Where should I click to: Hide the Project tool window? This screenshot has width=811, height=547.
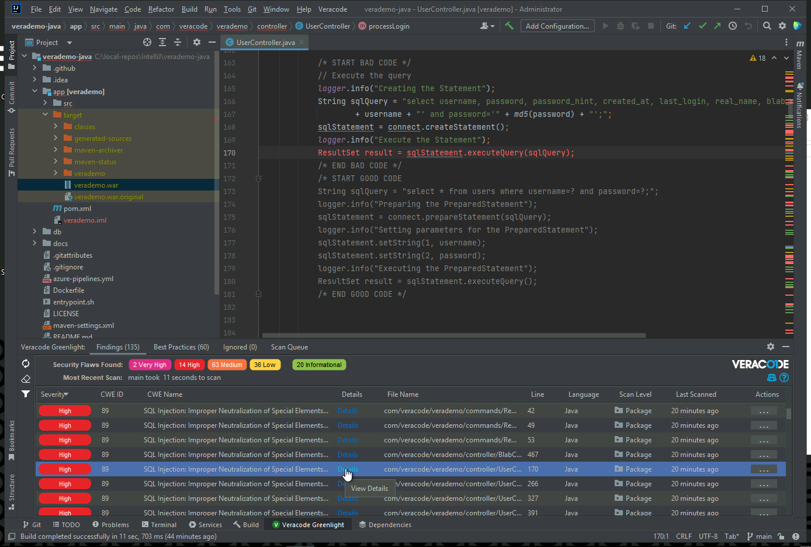pyautogui.click(x=212, y=42)
